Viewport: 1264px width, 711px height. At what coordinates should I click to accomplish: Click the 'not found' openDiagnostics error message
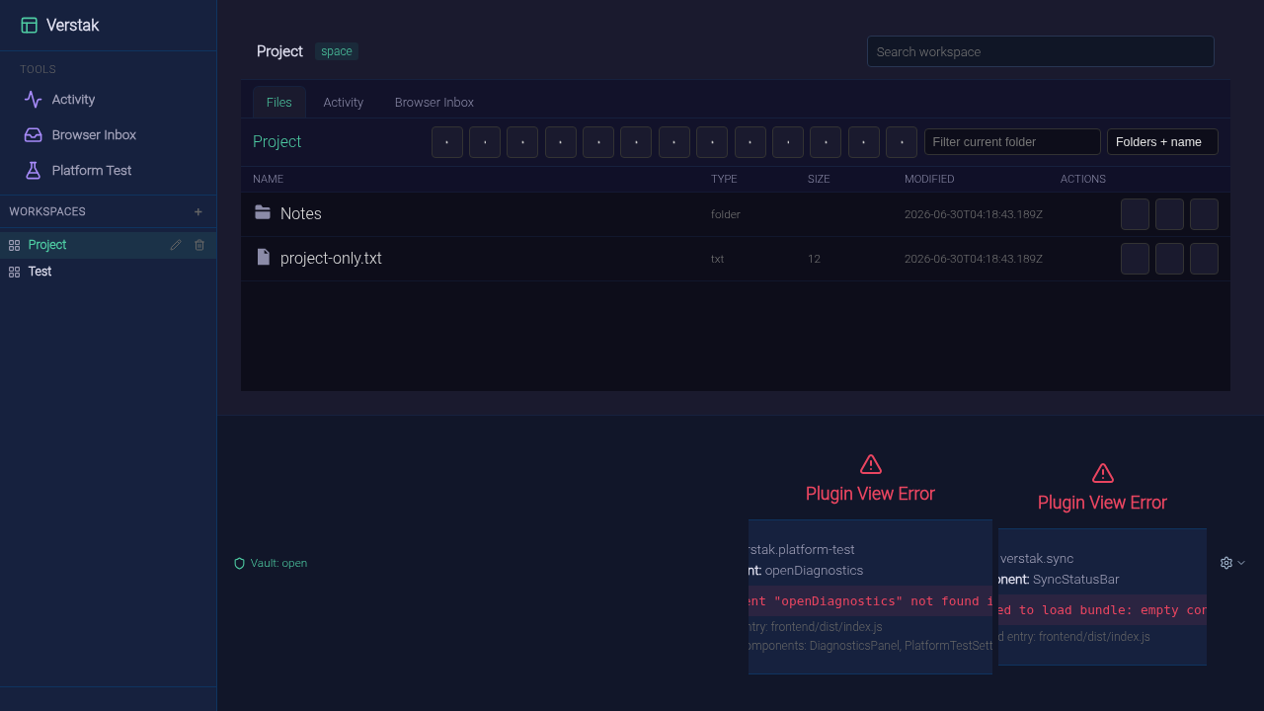[x=870, y=601]
